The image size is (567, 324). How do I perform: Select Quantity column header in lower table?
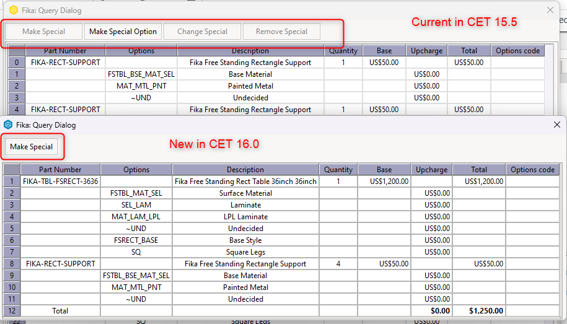pos(338,170)
